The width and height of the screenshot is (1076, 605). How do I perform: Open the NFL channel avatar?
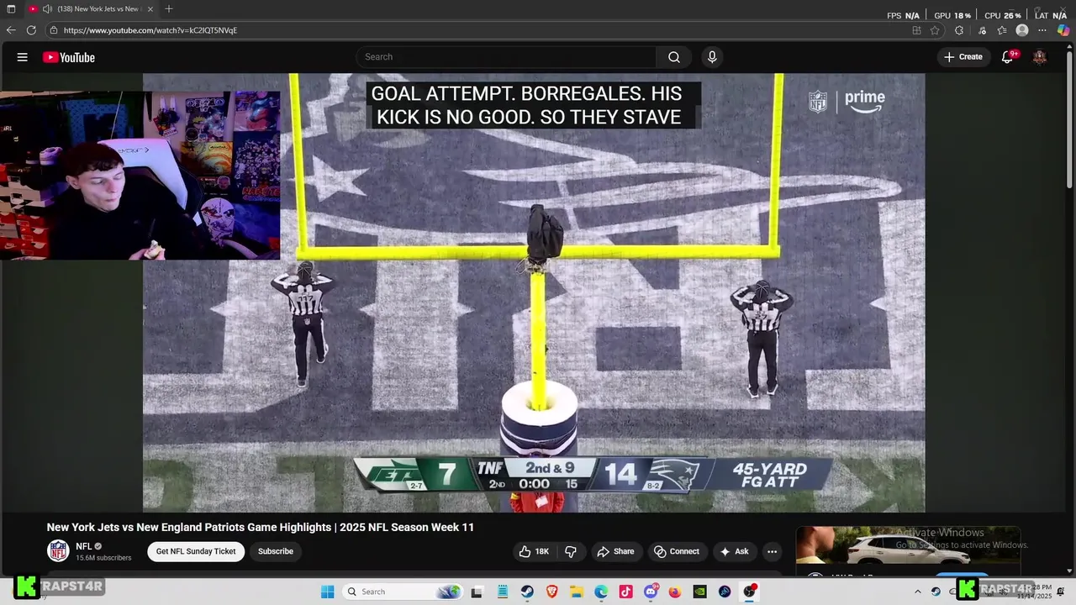point(58,551)
